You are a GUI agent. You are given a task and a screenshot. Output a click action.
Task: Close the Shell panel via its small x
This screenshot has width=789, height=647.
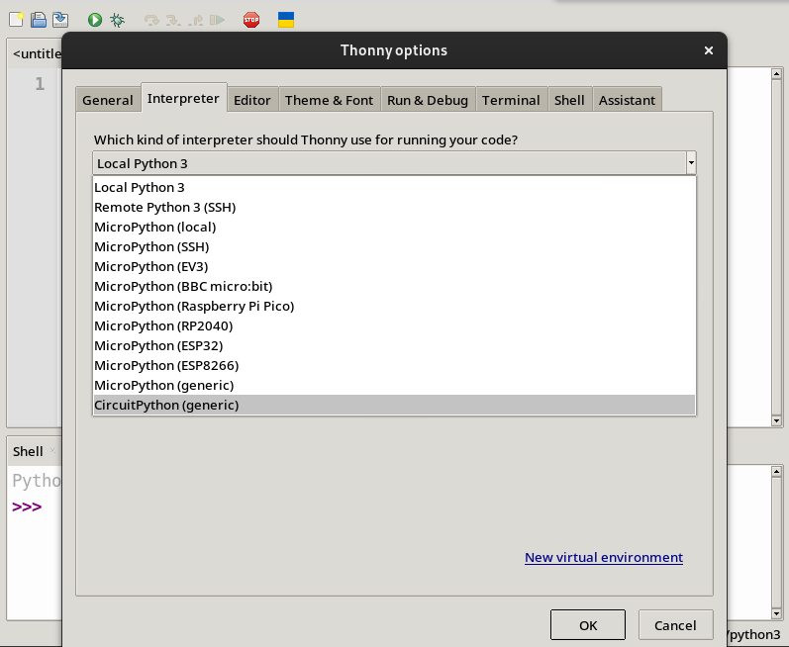(x=52, y=450)
